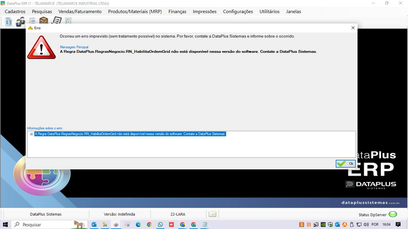This screenshot has height=229, width=408.
Task: Click the Outlook tray icon
Action: point(338,224)
